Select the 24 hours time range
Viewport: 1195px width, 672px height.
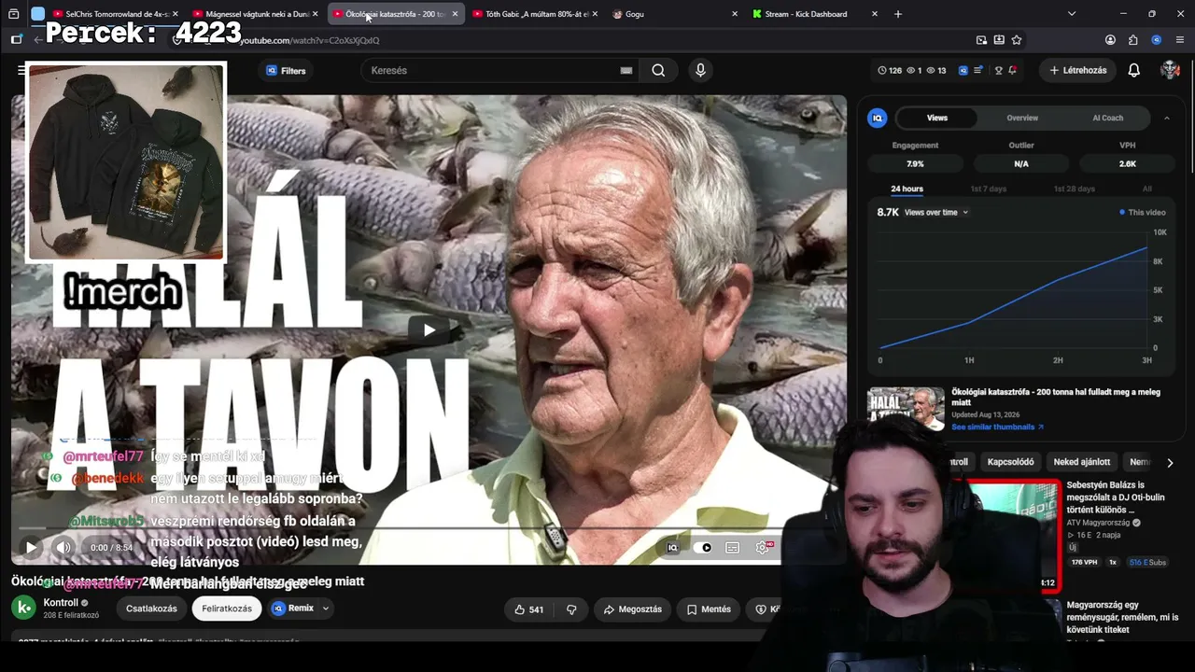(907, 189)
